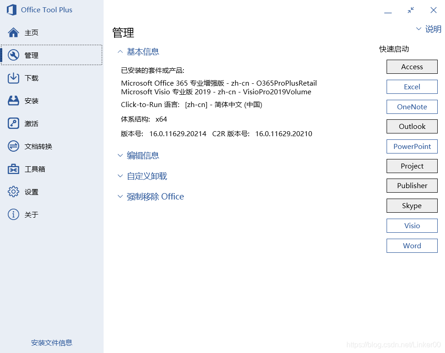Screen dimensions: 445x353
Task: Collapse the 基本信息 section chevron
Action: (120, 51)
